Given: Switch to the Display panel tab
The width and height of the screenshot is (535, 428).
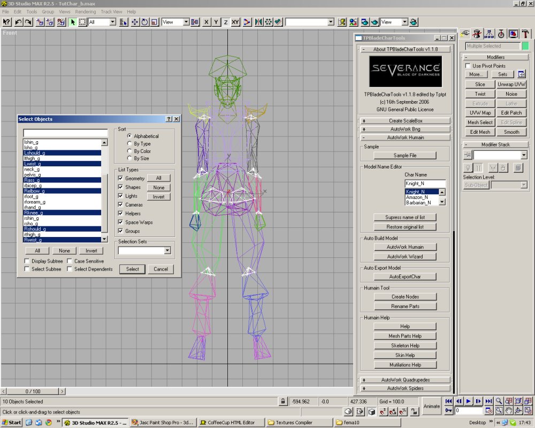Looking at the screenshot, I should tap(513, 34).
